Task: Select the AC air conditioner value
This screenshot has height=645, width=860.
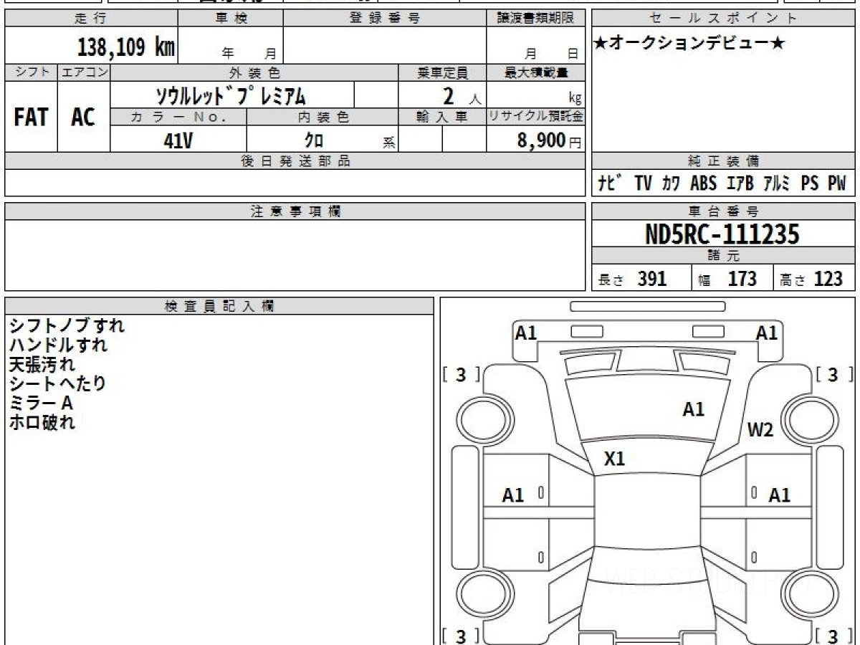Action: (83, 117)
